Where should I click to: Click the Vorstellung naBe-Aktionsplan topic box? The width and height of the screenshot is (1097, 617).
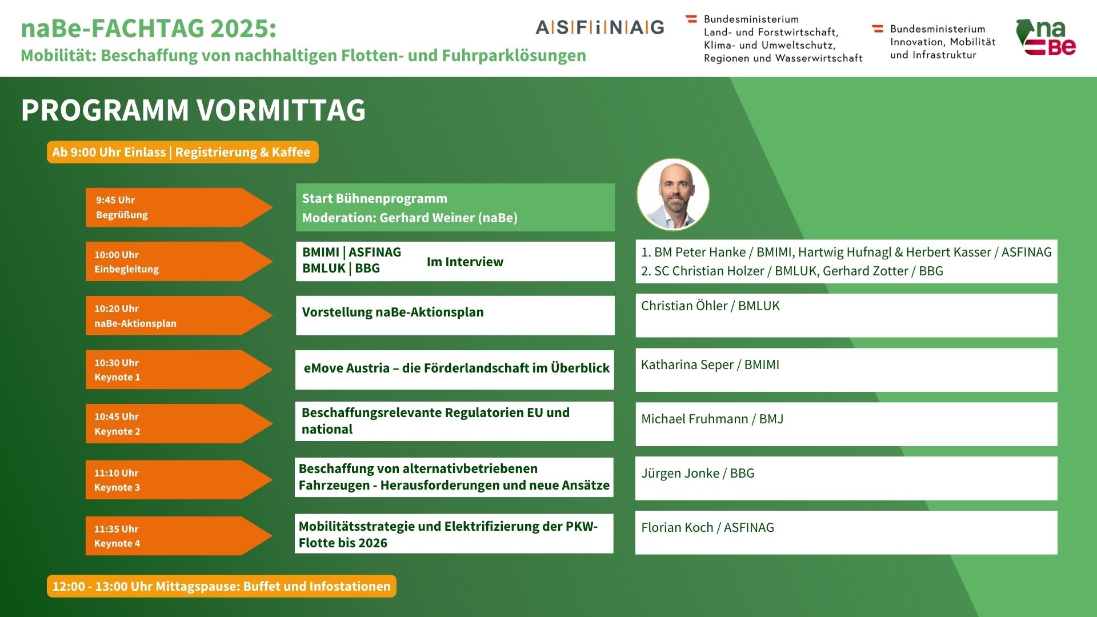pos(455,315)
